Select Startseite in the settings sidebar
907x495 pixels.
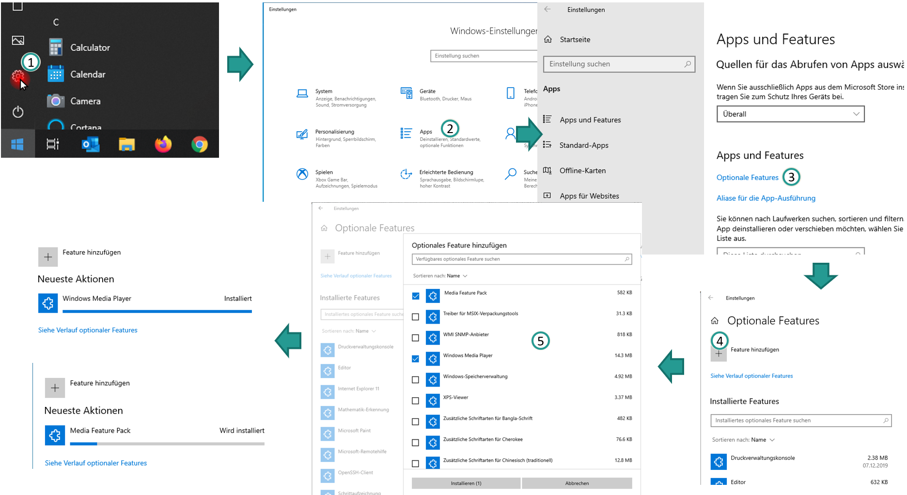567,40
